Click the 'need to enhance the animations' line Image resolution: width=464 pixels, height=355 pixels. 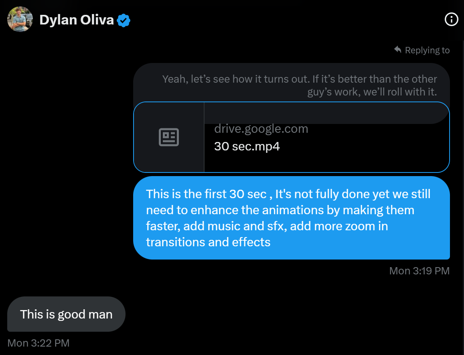[280, 210]
